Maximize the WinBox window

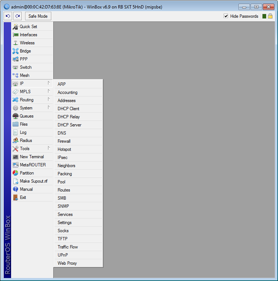pos(256,7)
